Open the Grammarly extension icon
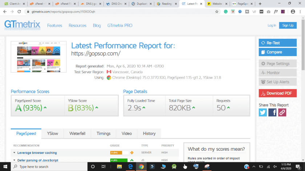This screenshot has width=305, height=171. (x=225, y=12)
